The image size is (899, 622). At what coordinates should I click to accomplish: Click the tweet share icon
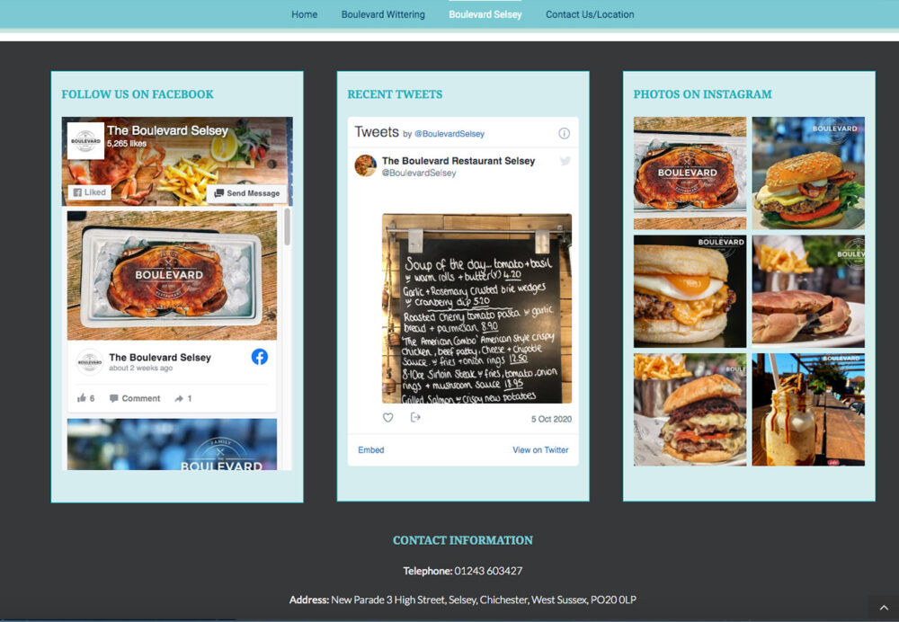point(415,417)
